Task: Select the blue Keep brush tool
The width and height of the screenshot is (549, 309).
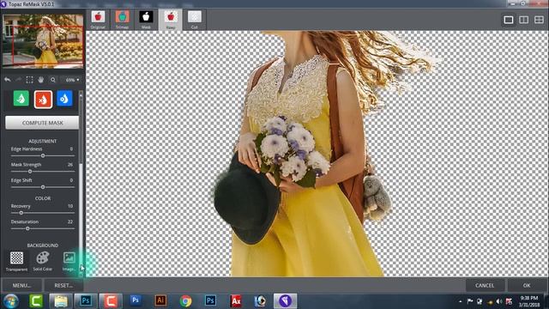Action: click(x=64, y=99)
